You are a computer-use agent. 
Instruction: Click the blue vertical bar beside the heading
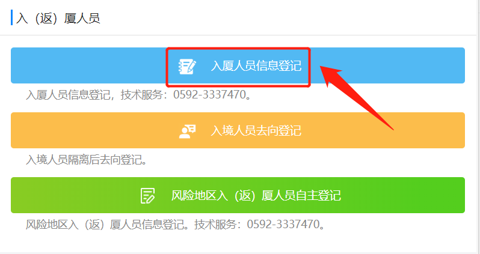pos(11,17)
